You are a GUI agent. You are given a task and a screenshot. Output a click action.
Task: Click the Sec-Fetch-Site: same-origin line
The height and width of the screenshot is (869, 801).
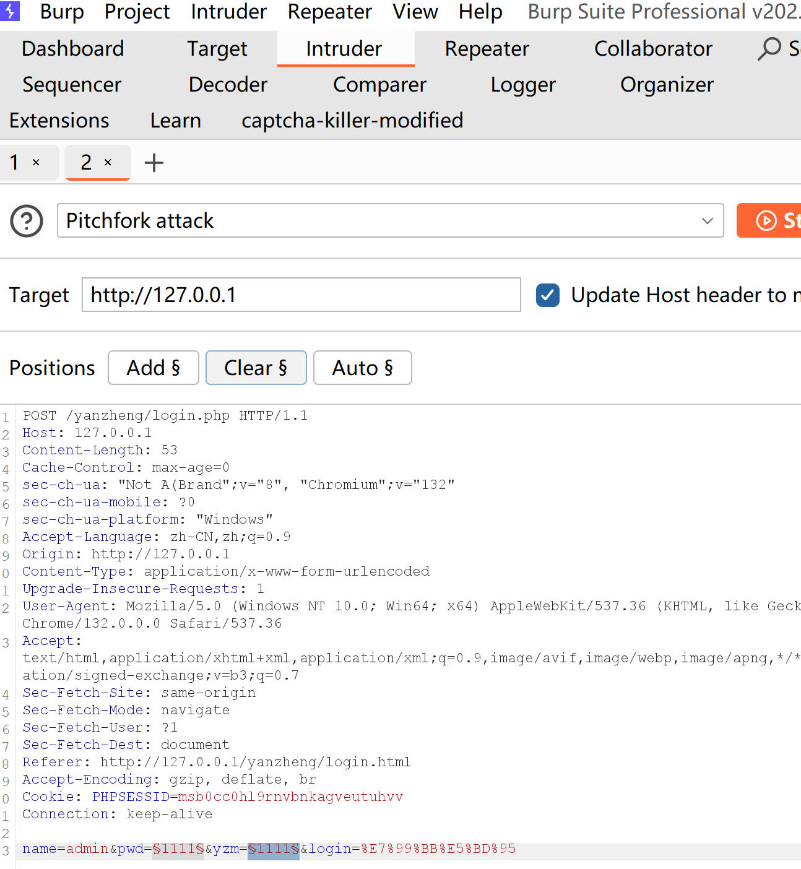click(139, 693)
